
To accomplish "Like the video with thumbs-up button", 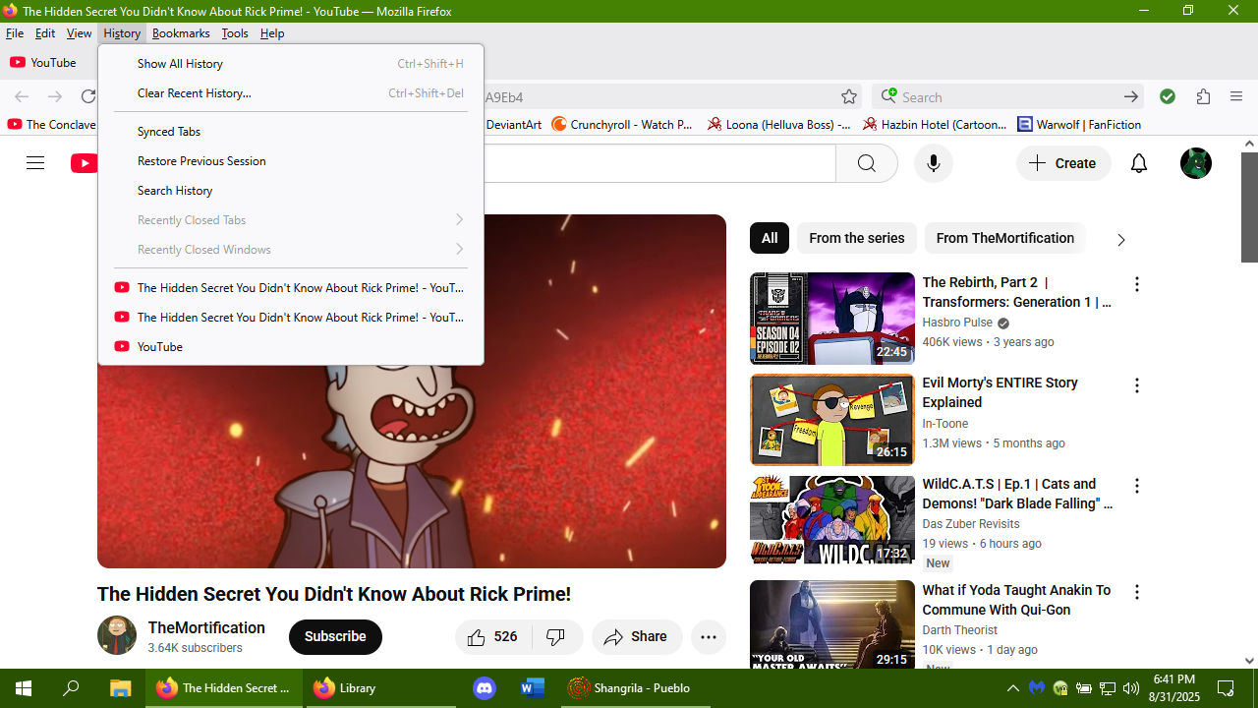I will click(492, 637).
